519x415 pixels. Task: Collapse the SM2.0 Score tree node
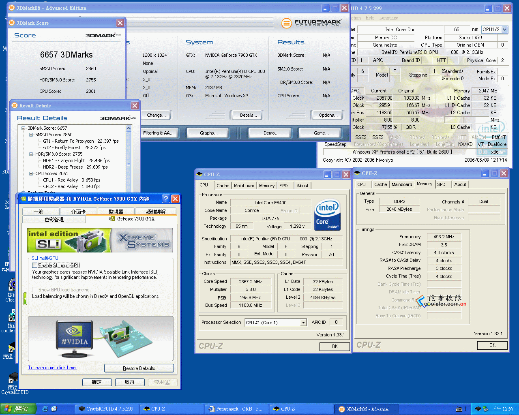[x=31, y=135]
